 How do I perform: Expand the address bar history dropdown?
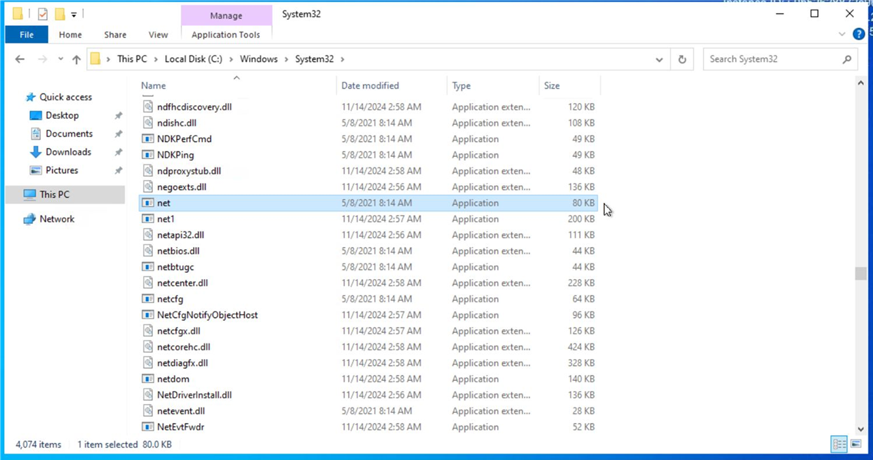[659, 59]
